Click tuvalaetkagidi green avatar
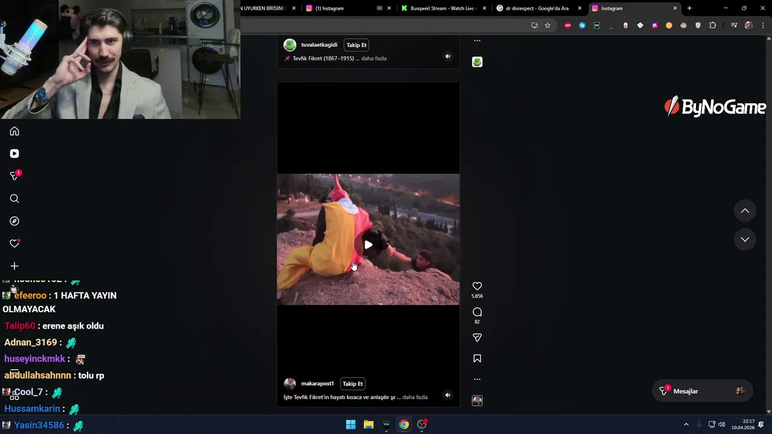 pyautogui.click(x=290, y=45)
